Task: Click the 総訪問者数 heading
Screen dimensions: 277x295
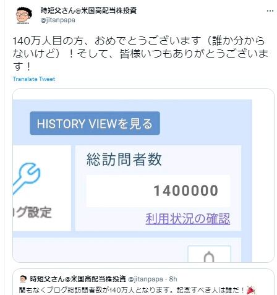Action: (x=124, y=159)
